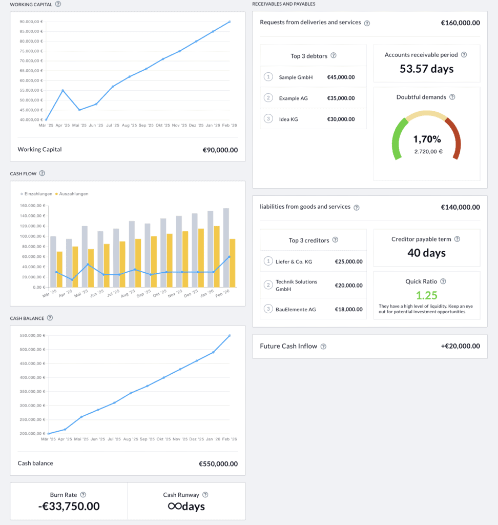Click the Idea KG debtor name
Image resolution: width=498 pixels, height=525 pixels.
[288, 119]
